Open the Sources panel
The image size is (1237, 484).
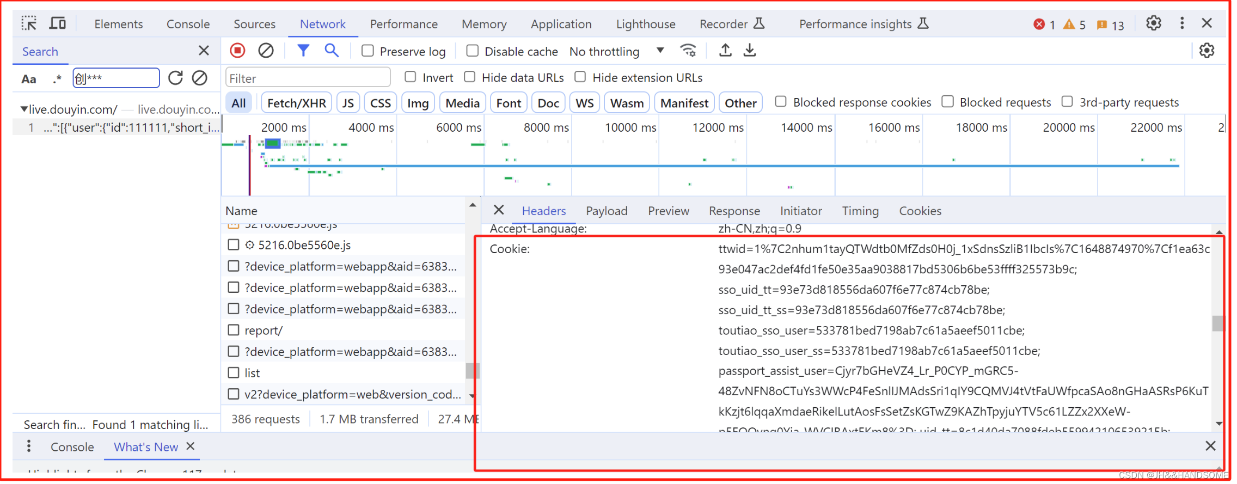(254, 24)
